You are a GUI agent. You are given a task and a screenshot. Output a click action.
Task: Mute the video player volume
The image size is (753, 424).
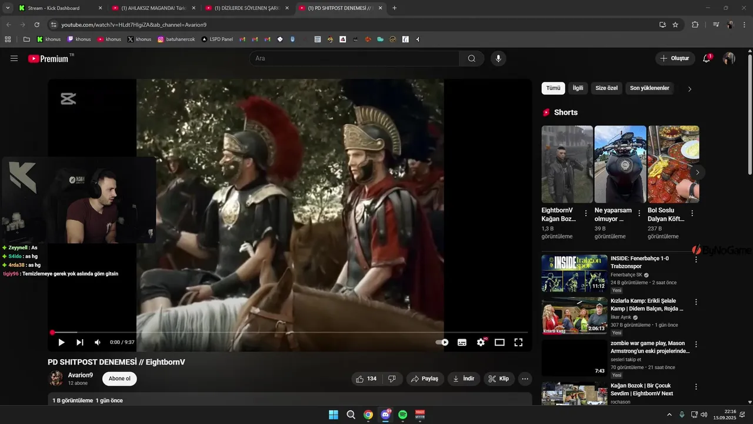(x=98, y=342)
